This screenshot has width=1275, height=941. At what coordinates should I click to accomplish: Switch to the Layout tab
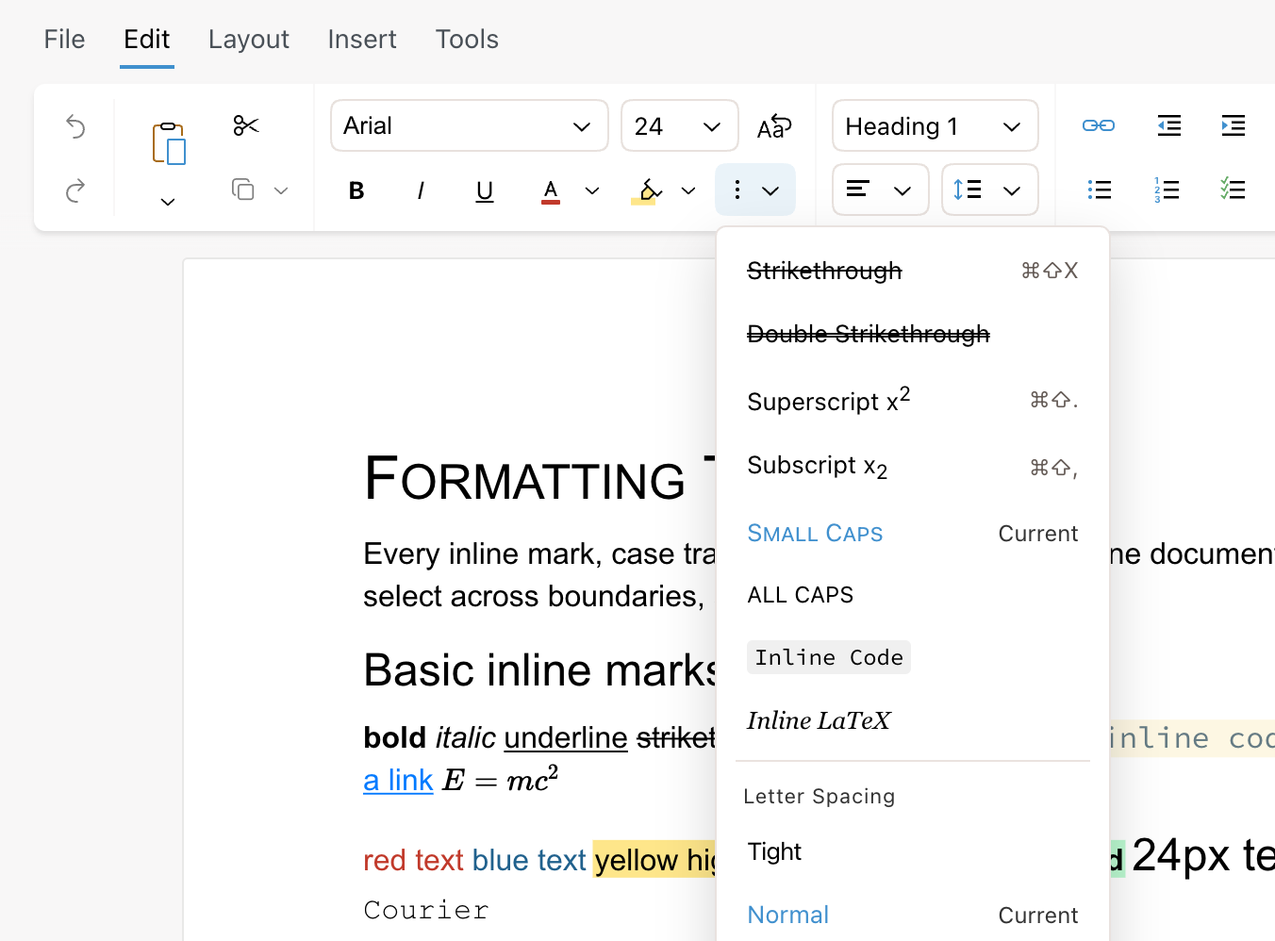coord(249,40)
